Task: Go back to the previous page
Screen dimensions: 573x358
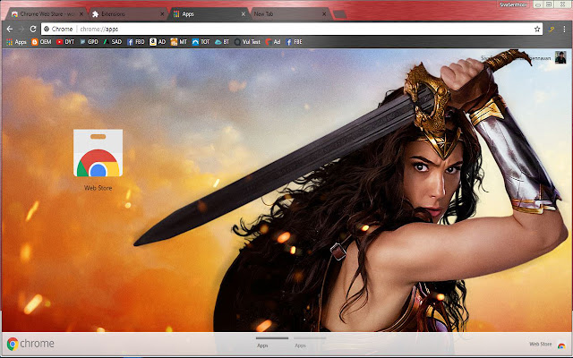Action: coord(10,29)
